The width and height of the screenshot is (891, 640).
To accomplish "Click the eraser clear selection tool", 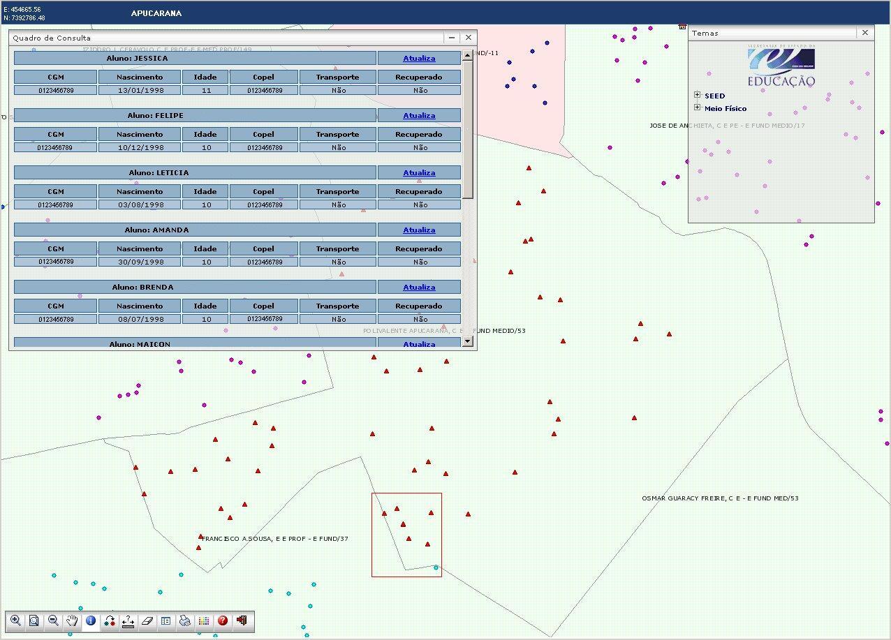I will click(147, 620).
